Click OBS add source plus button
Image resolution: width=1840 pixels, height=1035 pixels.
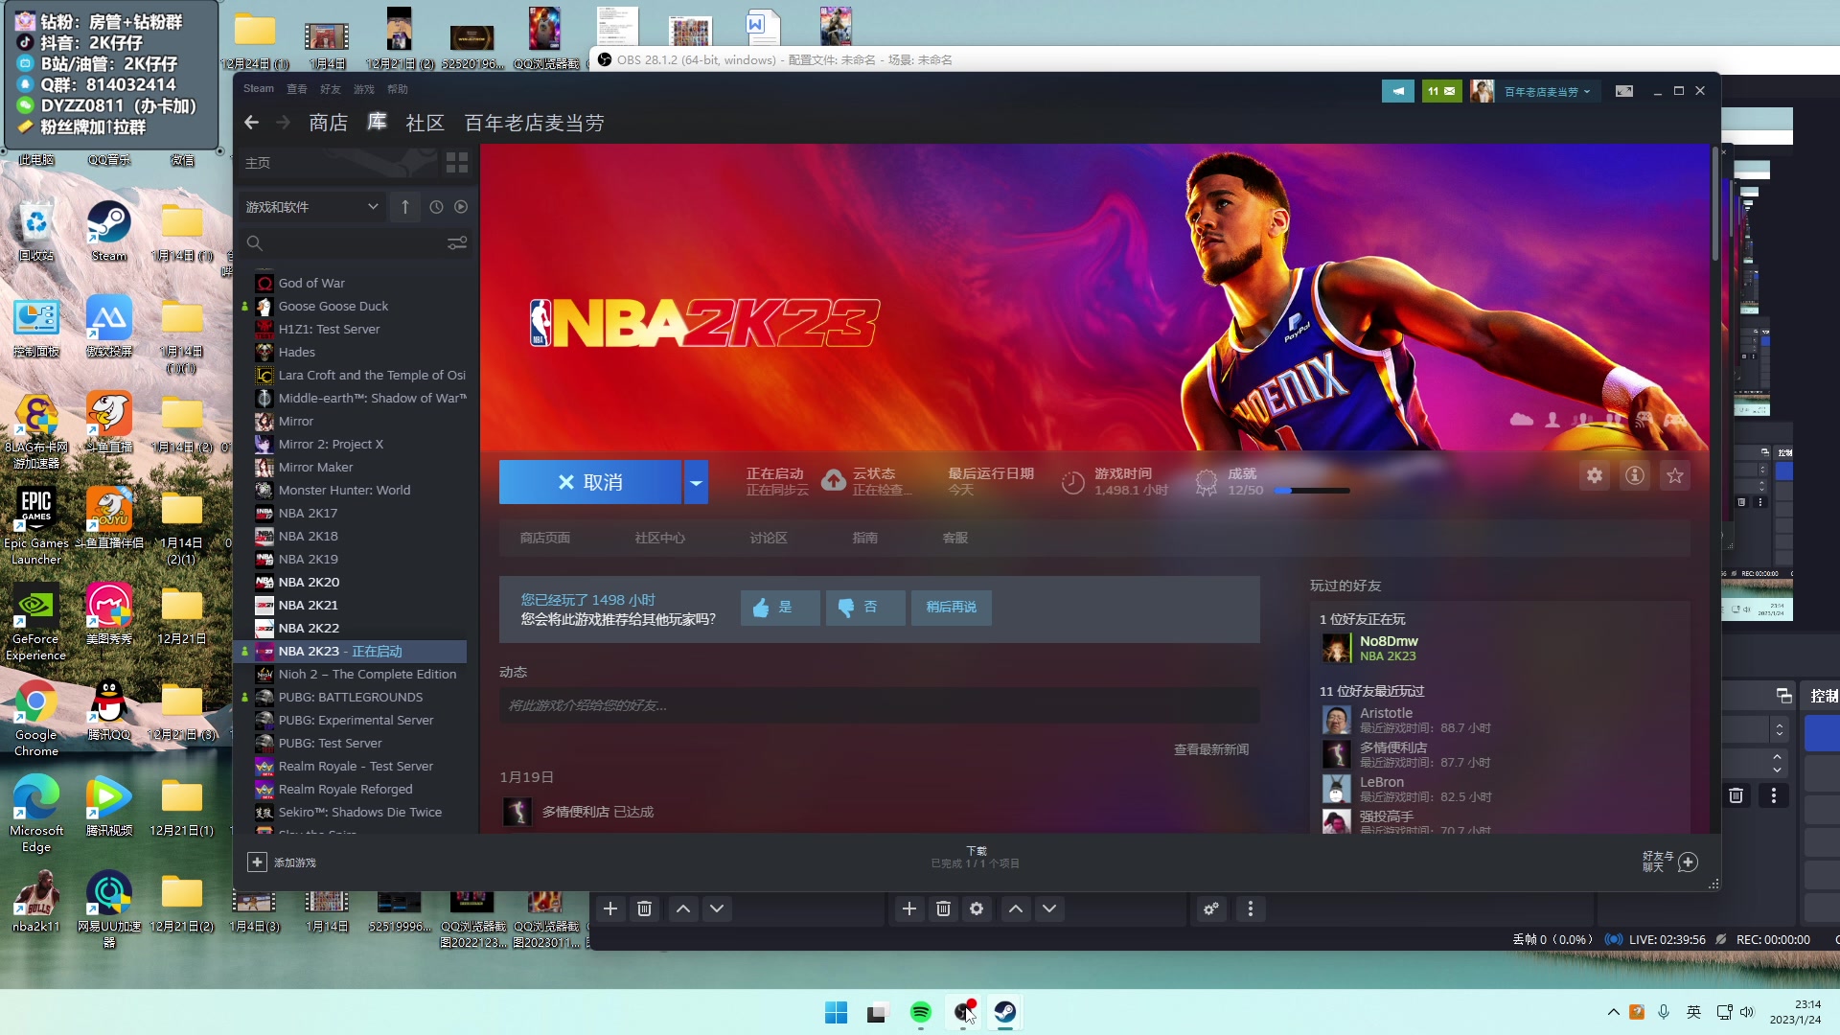[909, 908]
